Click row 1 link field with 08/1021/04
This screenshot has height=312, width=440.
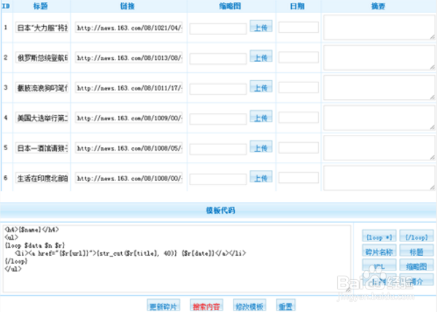(x=129, y=28)
